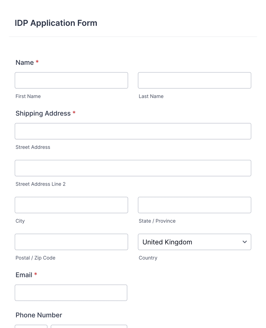Image resolution: width=266 pixels, height=328 pixels.
Task: Click the City input field
Action: [71, 205]
